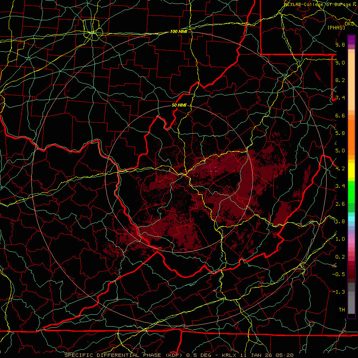Pick the pink segment of the color bar
The width and height of the screenshot is (358, 358).
pos(351,241)
